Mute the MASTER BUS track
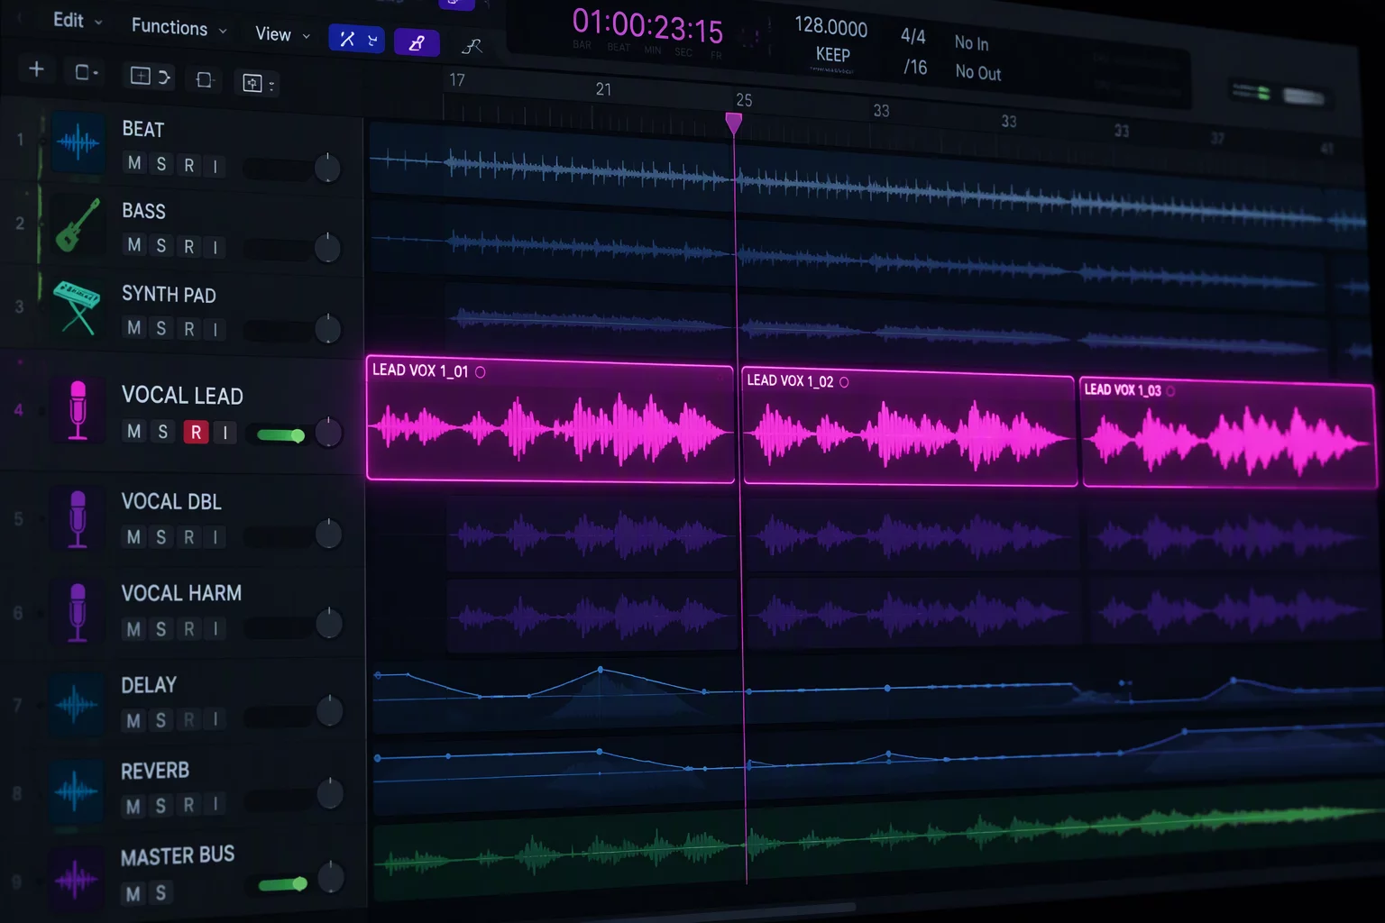 (133, 894)
